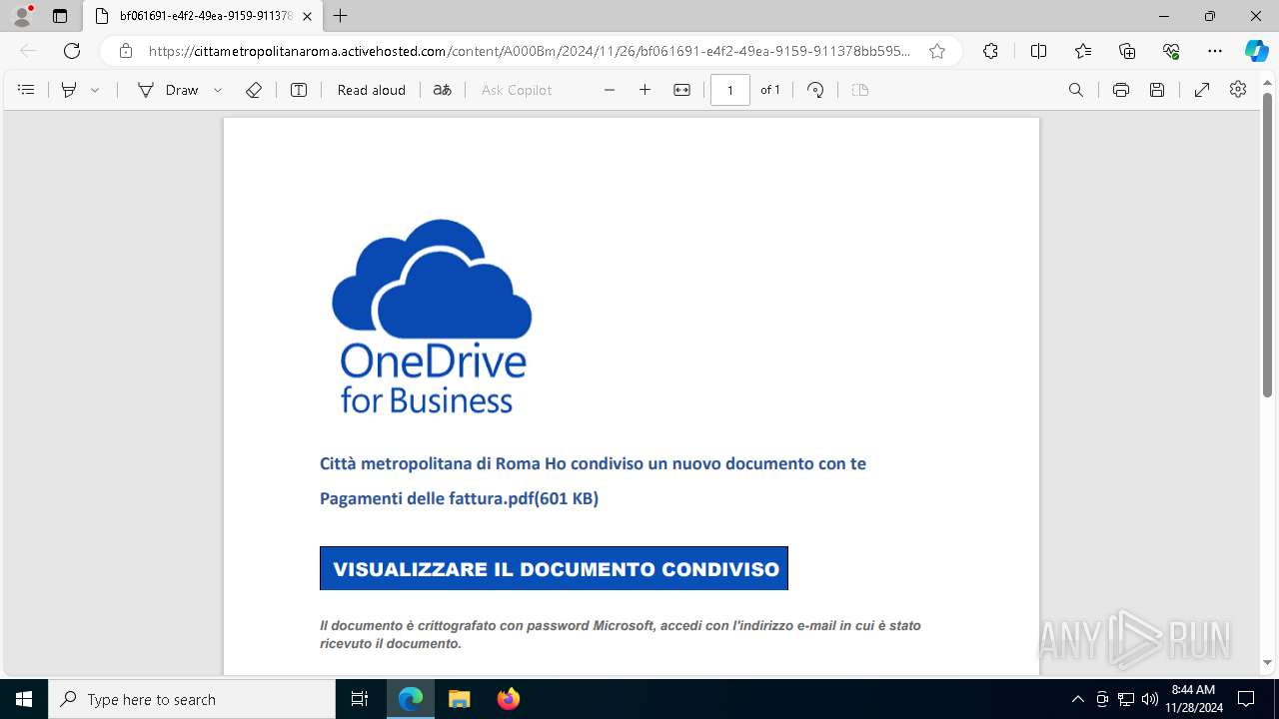The height and width of the screenshot is (719, 1279).
Task: Enter PDF full screen mode
Action: (x=1202, y=90)
